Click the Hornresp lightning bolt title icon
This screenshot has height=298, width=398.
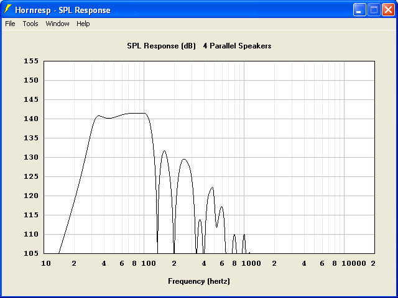[x=7, y=9]
